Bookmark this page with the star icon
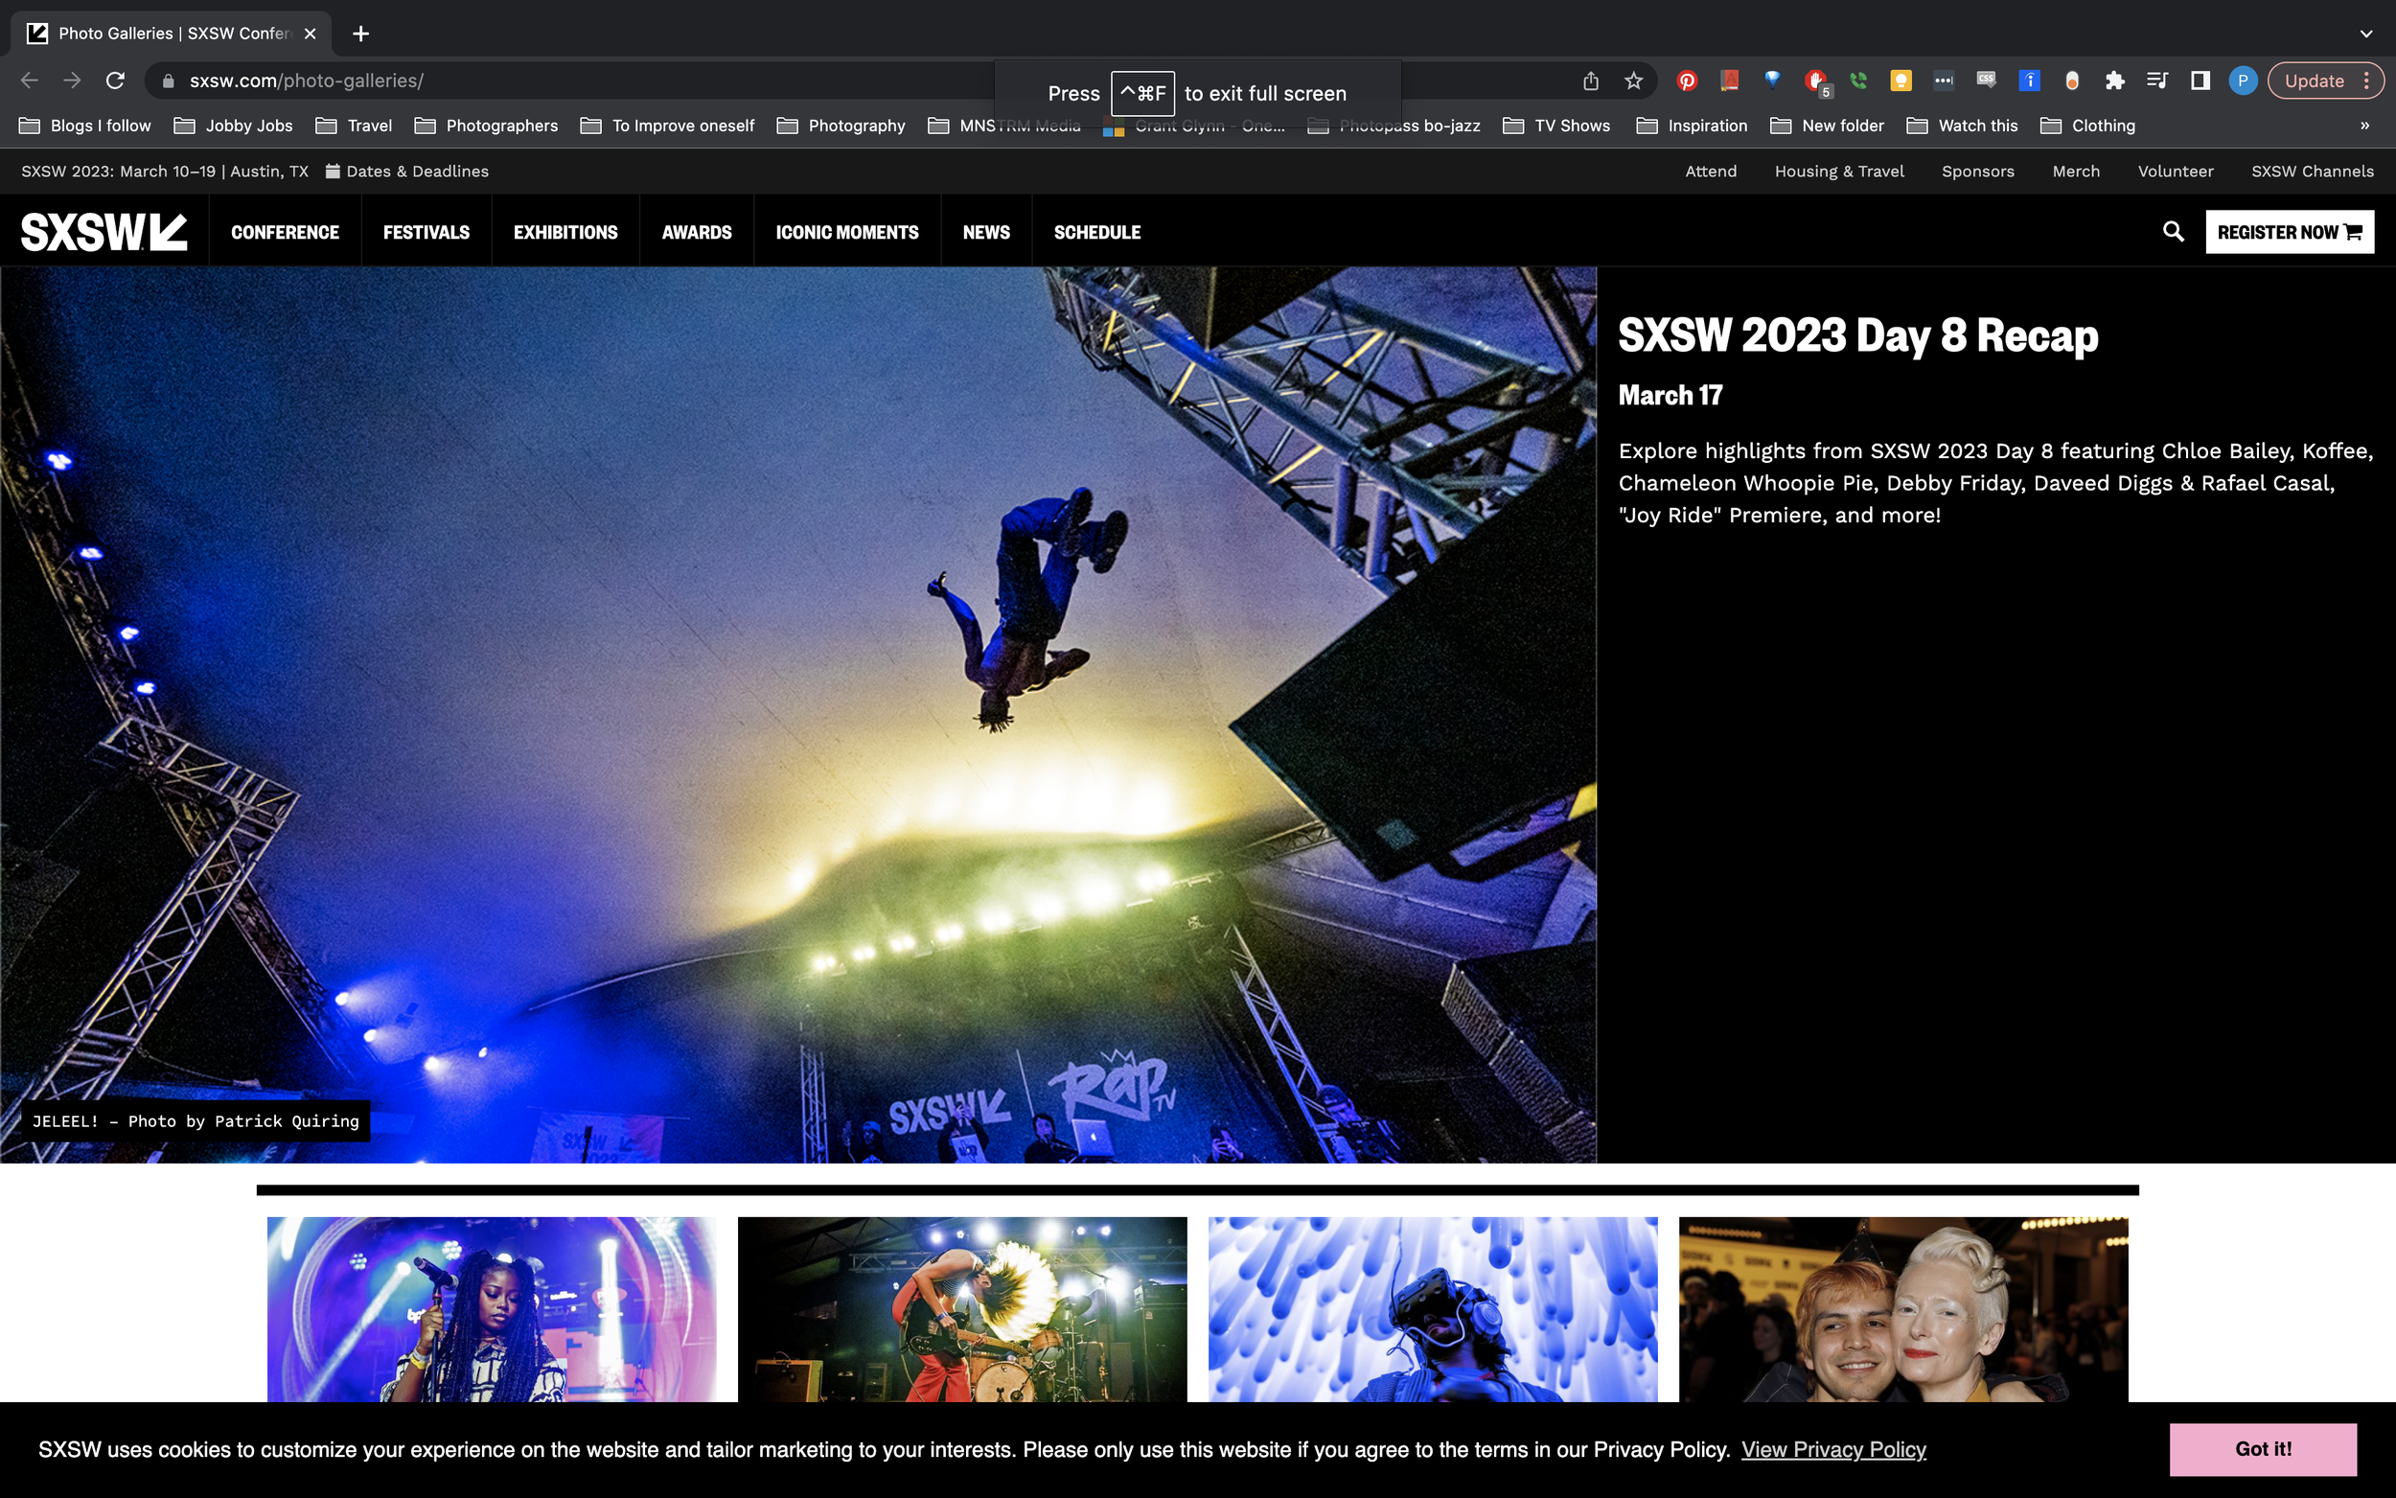 pos(1633,81)
